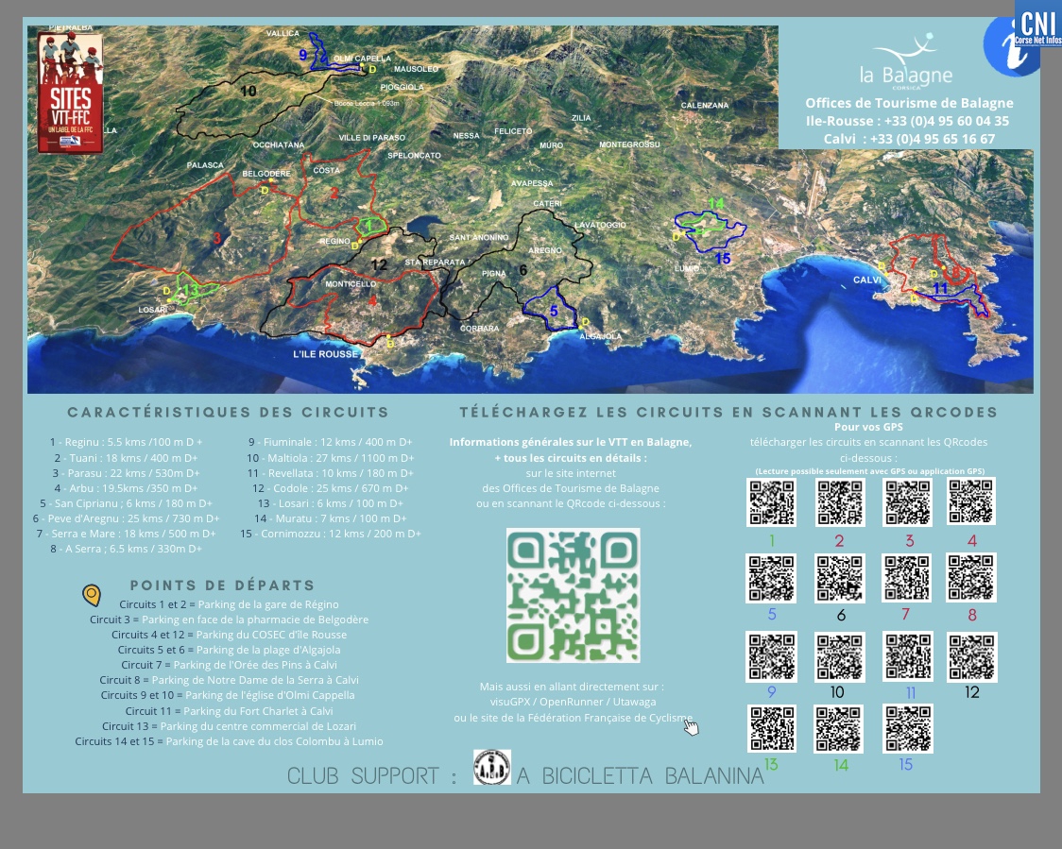Click the Points de départs heading
The image size is (1062, 849).
click(222, 586)
